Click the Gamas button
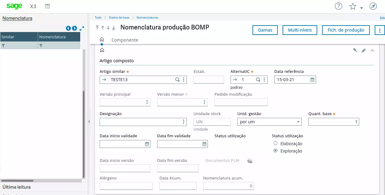This screenshot has width=385, height=195. tap(265, 30)
